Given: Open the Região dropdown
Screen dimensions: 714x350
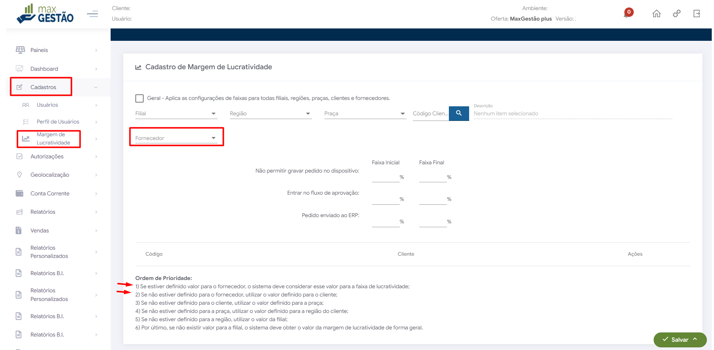Looking at the screenshot, I should [x=270, y=113].
